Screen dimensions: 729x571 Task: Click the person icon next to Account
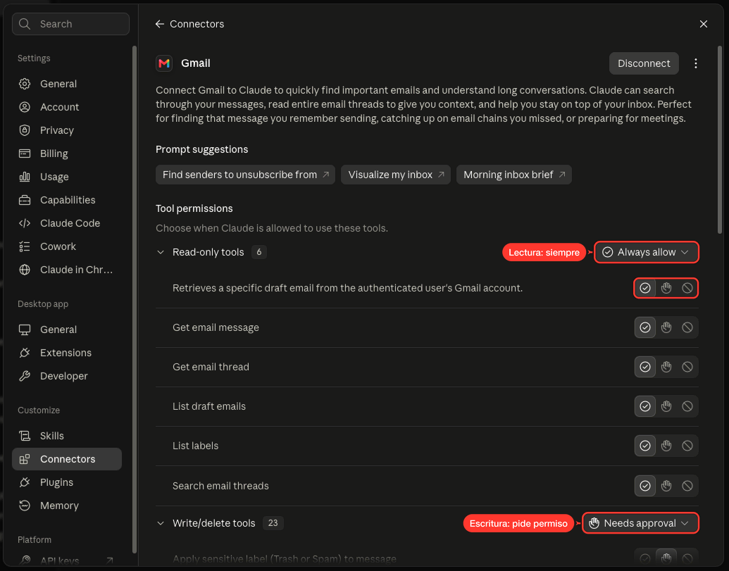pyautogui.click(x=25, y=107)
